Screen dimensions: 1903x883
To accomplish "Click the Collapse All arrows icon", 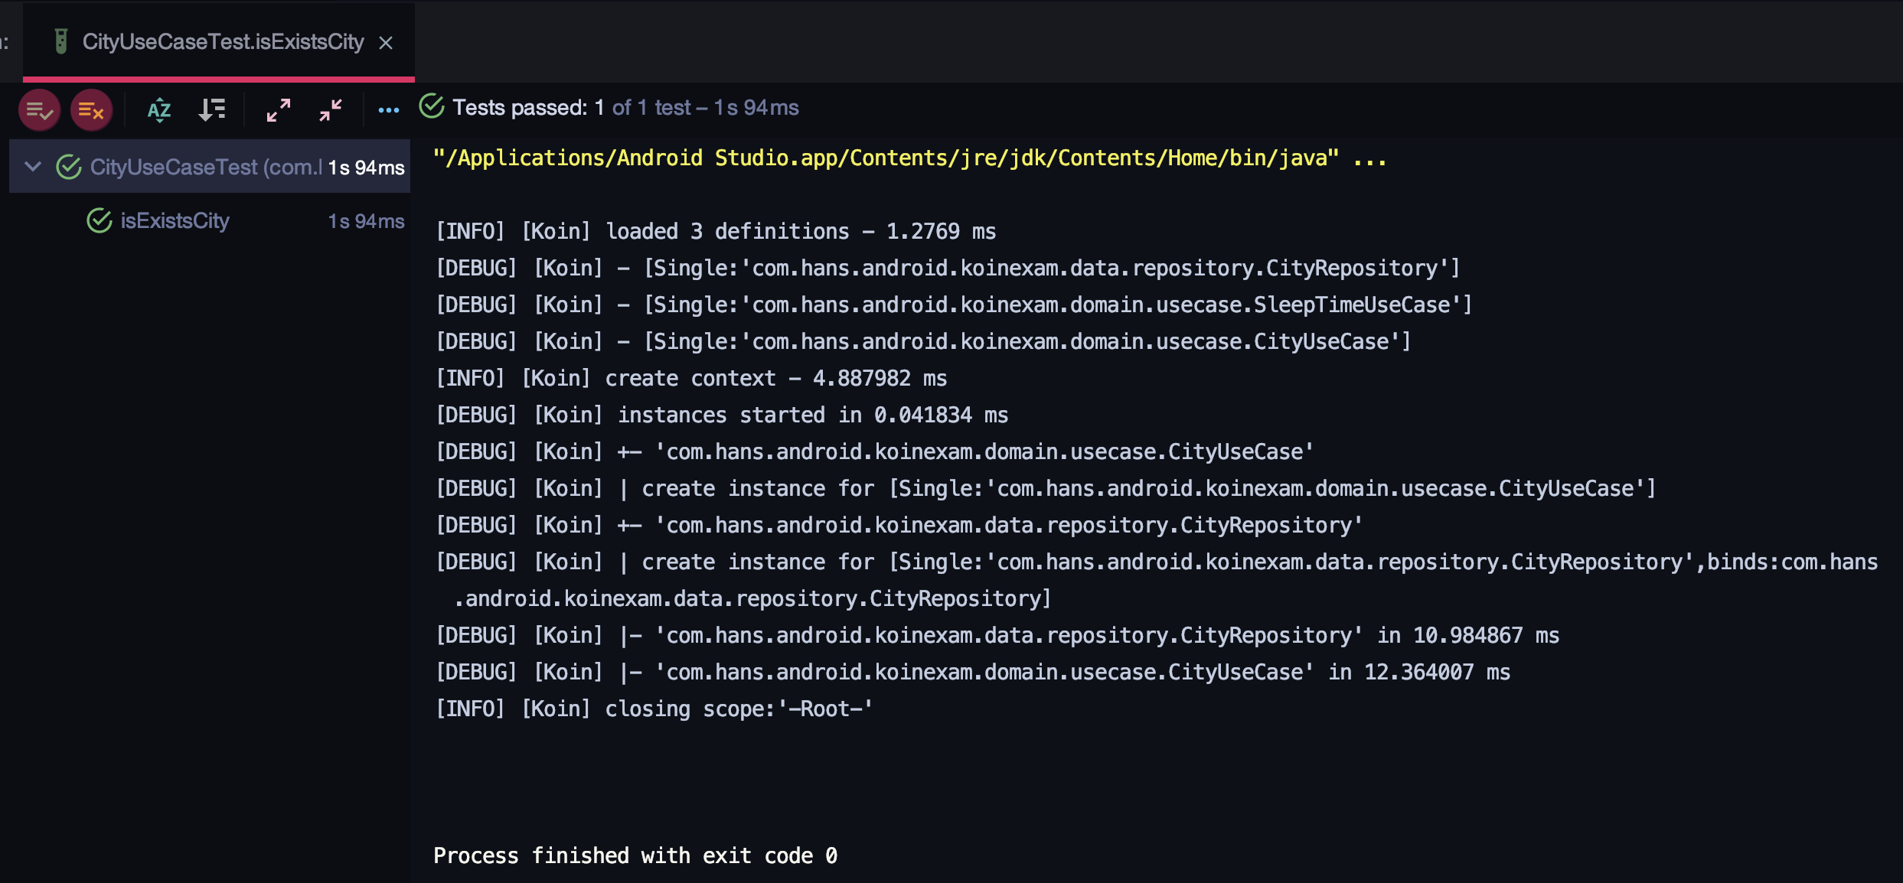I will tap(331, 110).
